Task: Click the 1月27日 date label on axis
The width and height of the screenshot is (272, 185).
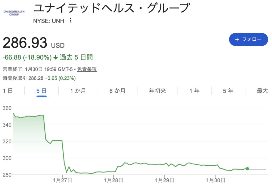Action: [x=62, y=180]
